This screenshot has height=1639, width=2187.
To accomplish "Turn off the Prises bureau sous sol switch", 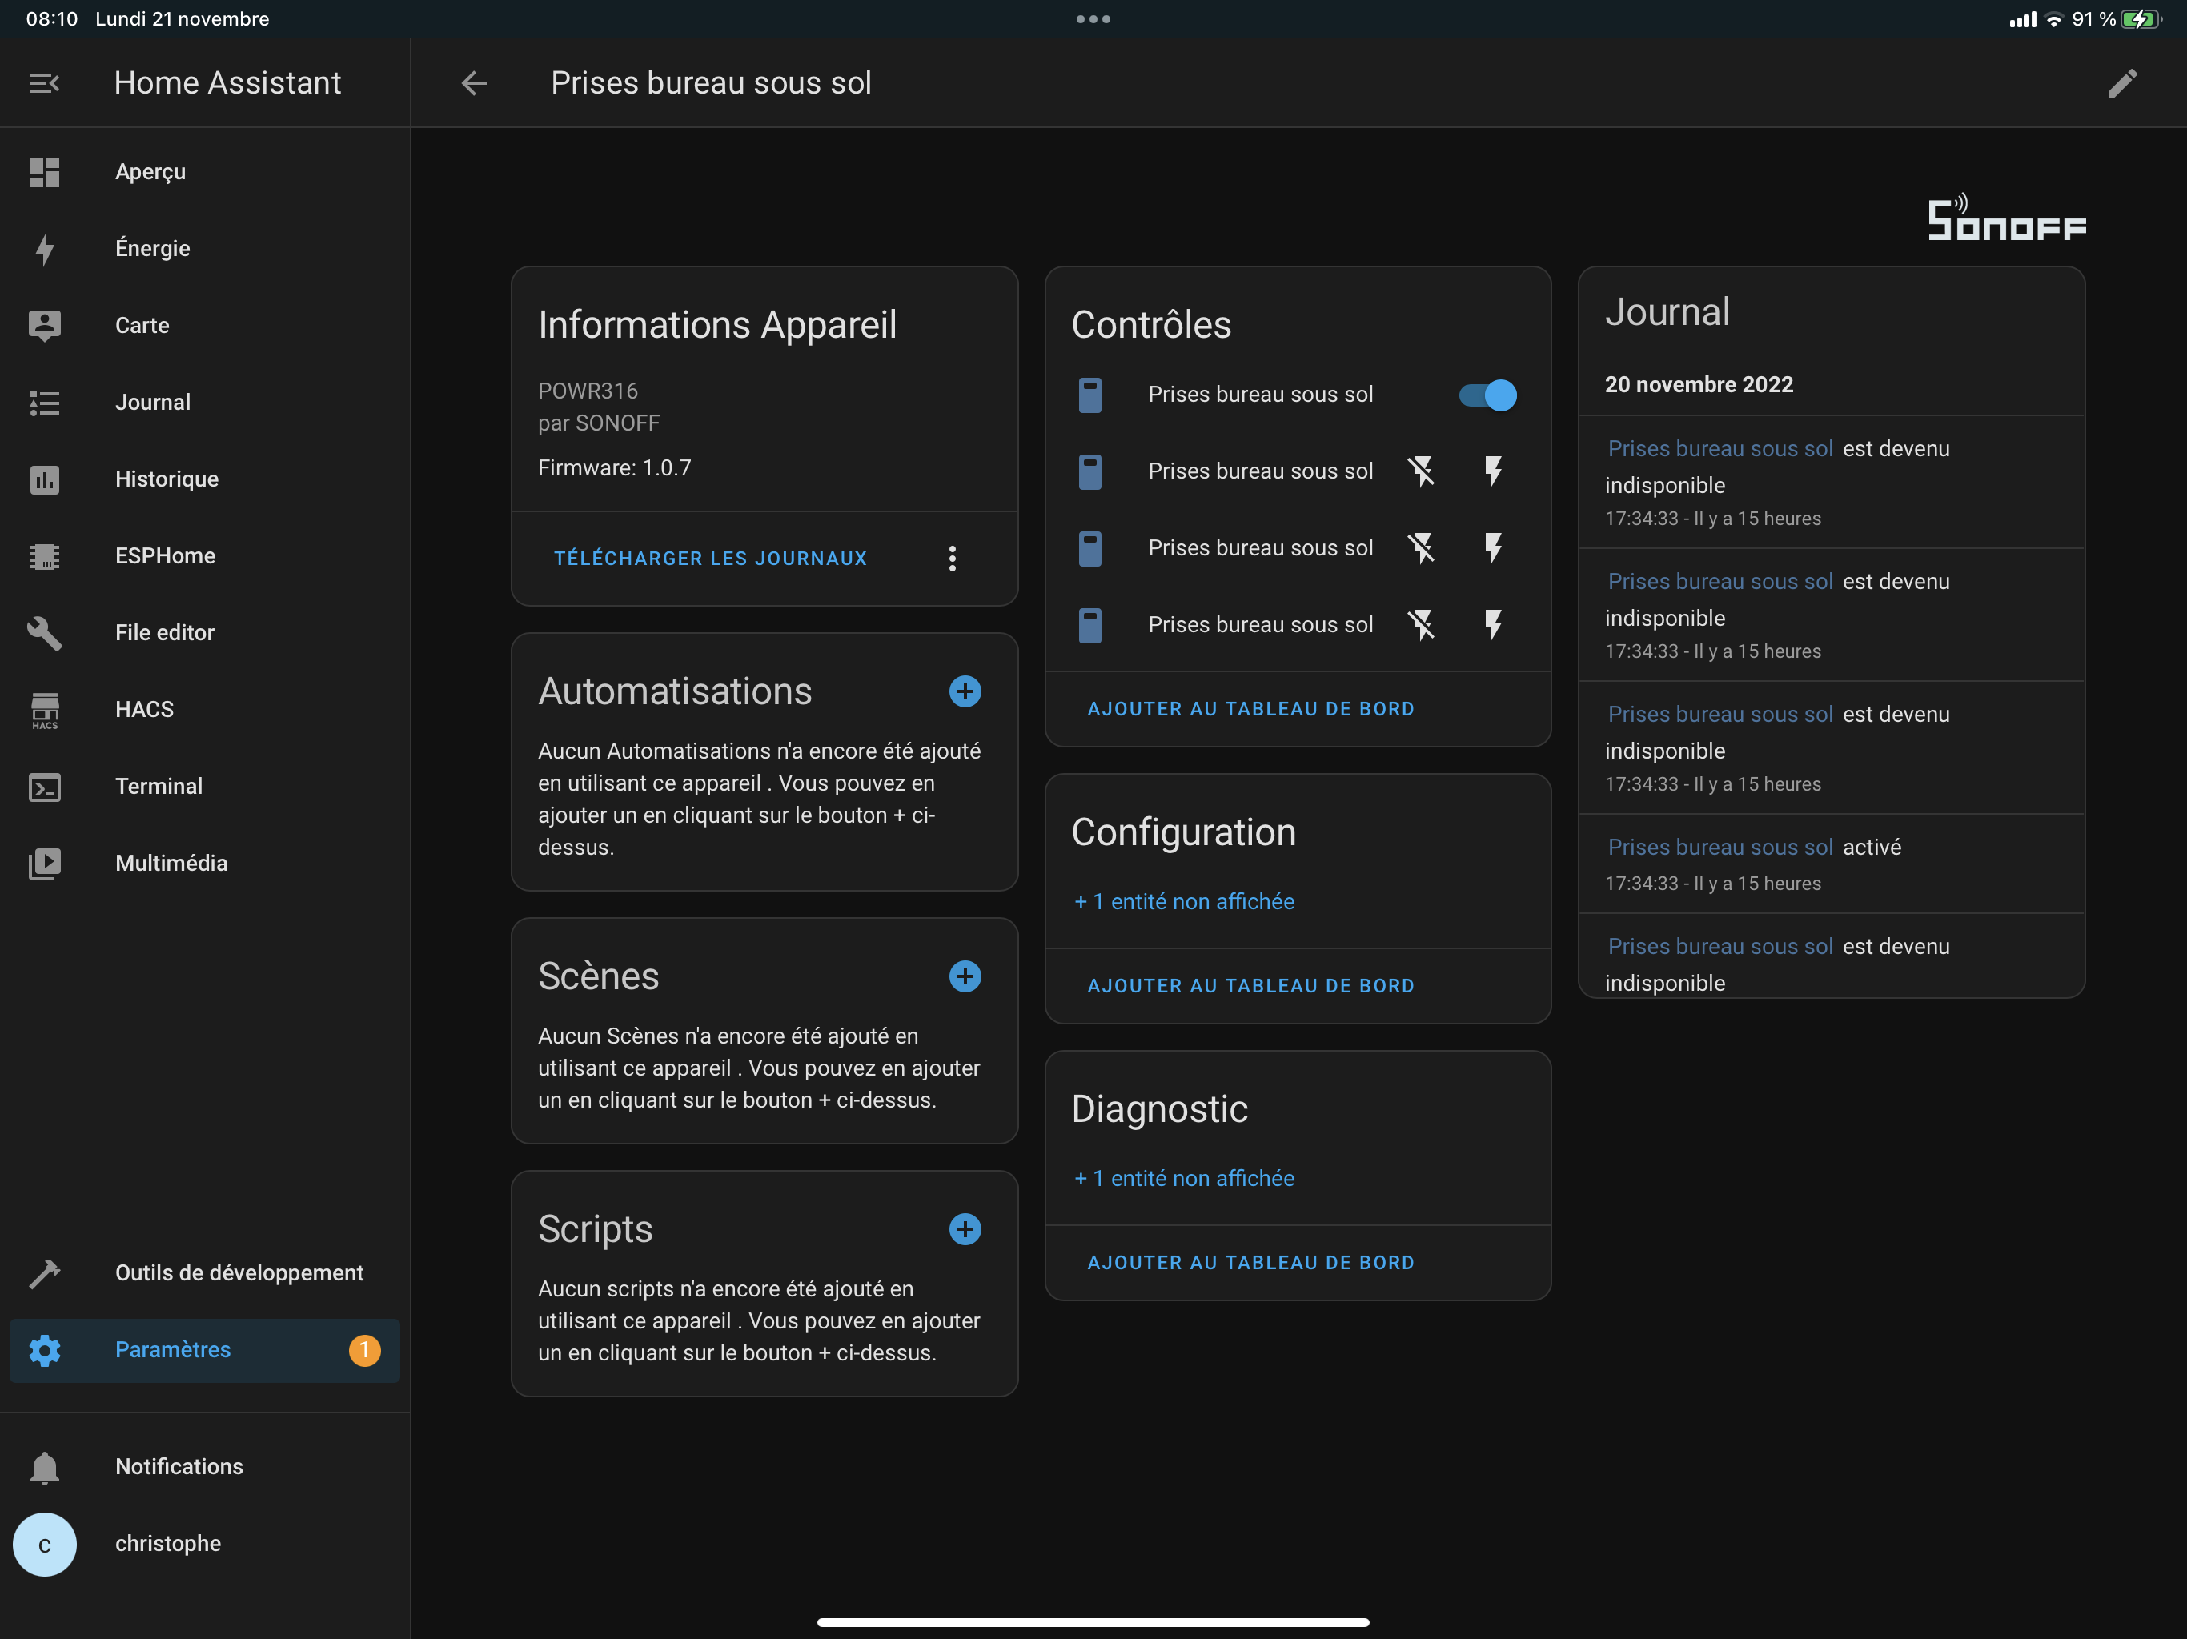I will (1486, 395).
